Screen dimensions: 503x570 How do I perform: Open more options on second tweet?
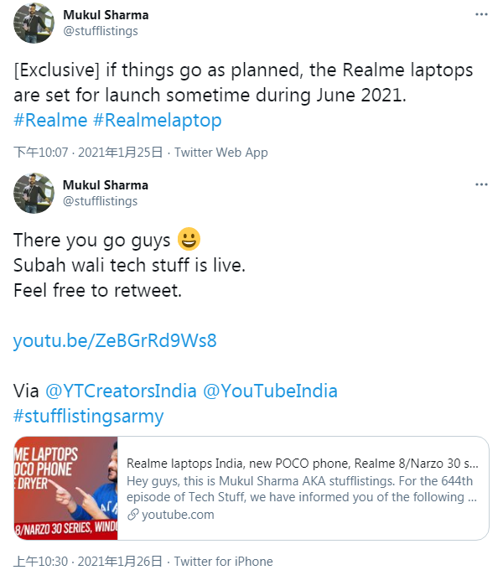coord(480,184)
